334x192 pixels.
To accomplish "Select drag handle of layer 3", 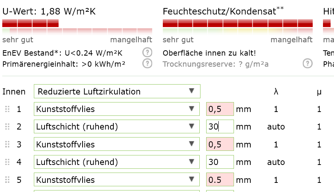I will pos(7,144).
